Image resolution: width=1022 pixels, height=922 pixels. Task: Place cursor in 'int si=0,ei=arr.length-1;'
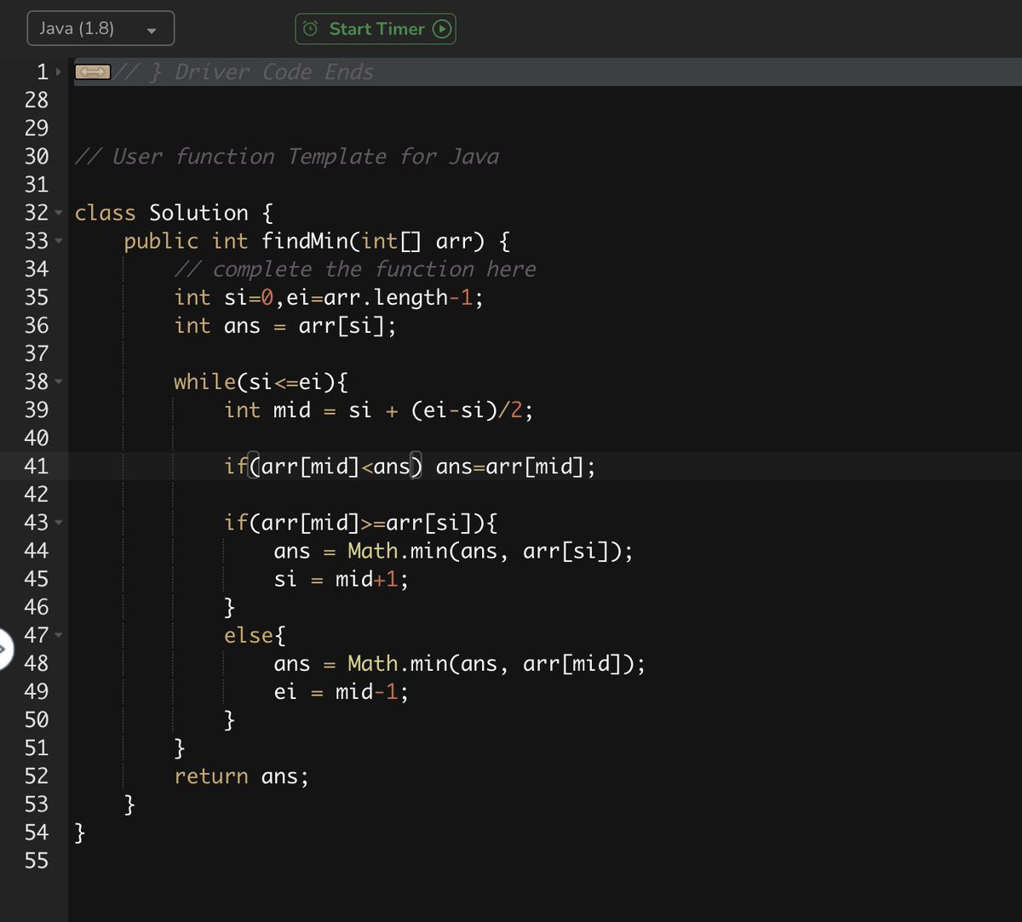(x=329, y=297)
